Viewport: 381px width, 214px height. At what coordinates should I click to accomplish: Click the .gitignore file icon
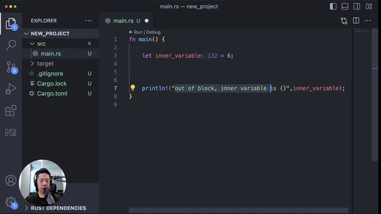[32, 74]
